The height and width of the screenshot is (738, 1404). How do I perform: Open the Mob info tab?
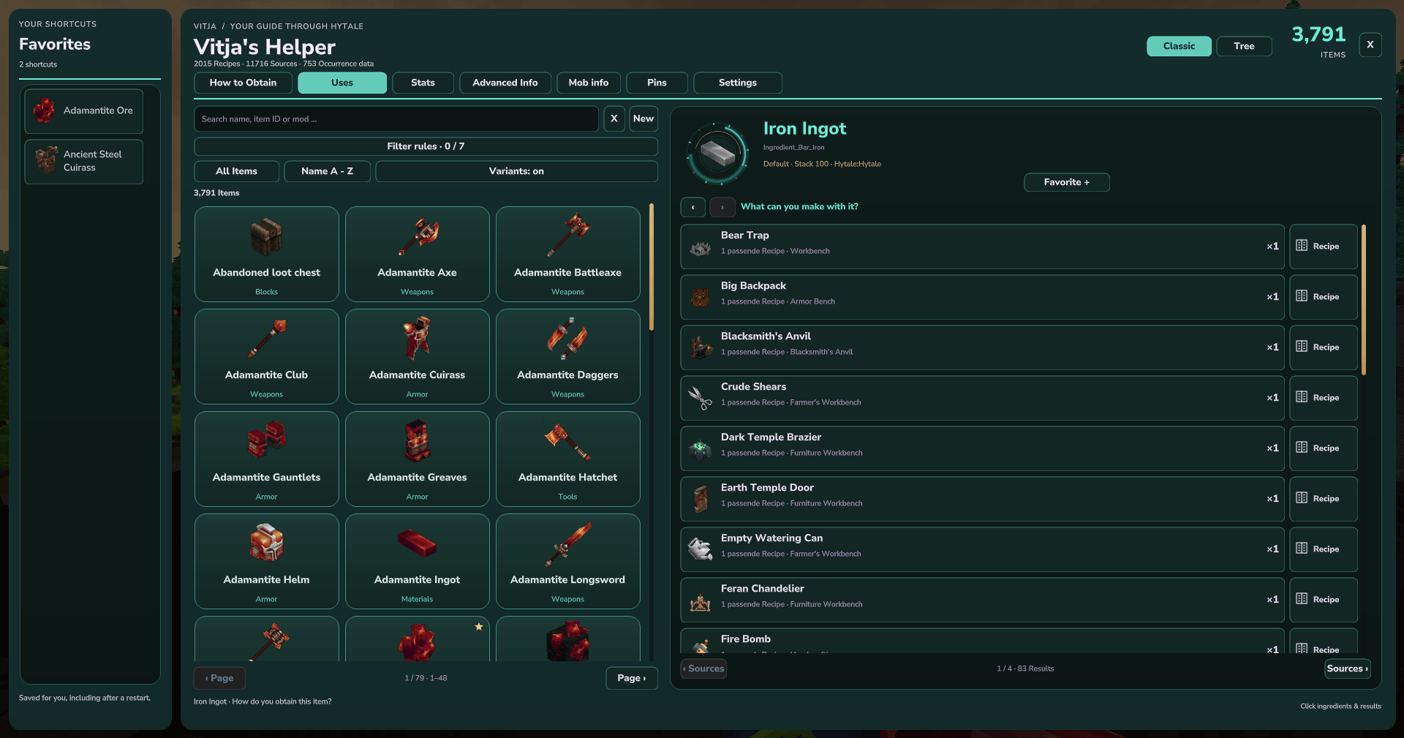(x=589, y=83)
